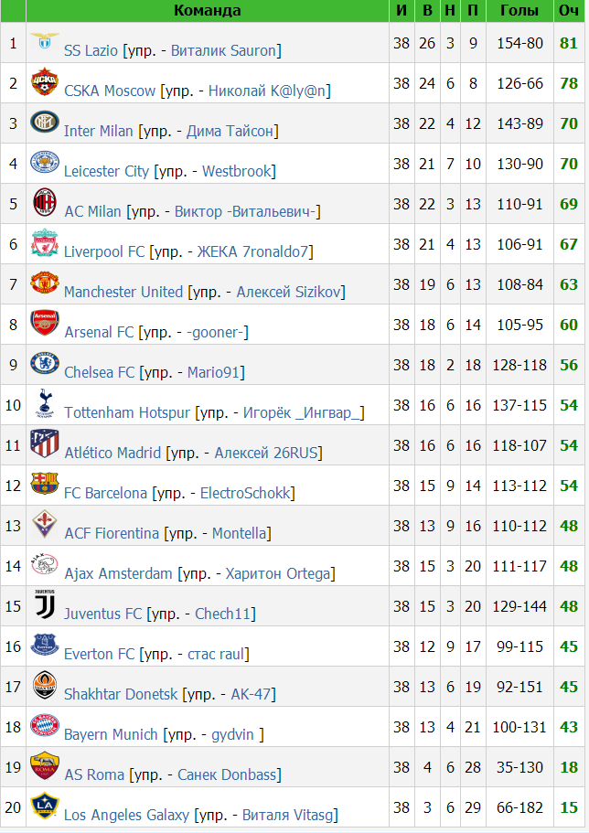This screenshot has width=589, height=833.
Task: Open the Shakhtar Donetsk team link
Action: (x=121, y=694)
